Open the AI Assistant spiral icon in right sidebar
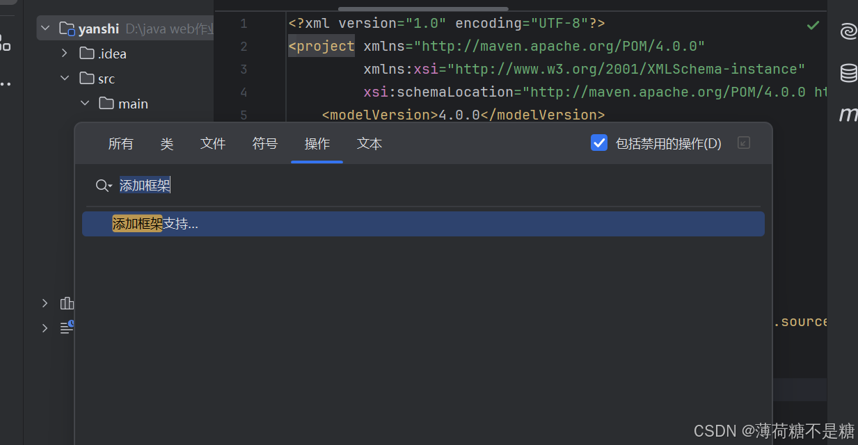Viewport: 858px width, 445px height. pyautogui.click(x=848, y=31)
